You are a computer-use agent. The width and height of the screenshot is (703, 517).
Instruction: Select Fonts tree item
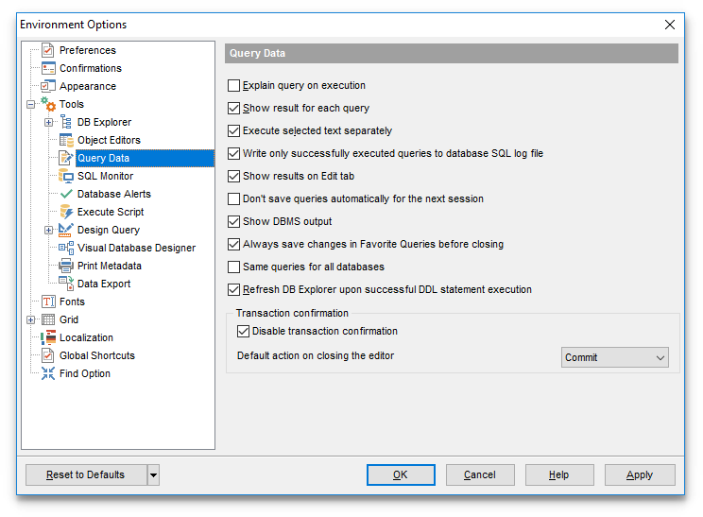click(72, 302)
